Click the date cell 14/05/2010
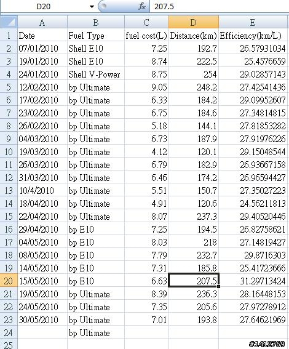This screenshot has width=289, height=349. coord(42,268)
